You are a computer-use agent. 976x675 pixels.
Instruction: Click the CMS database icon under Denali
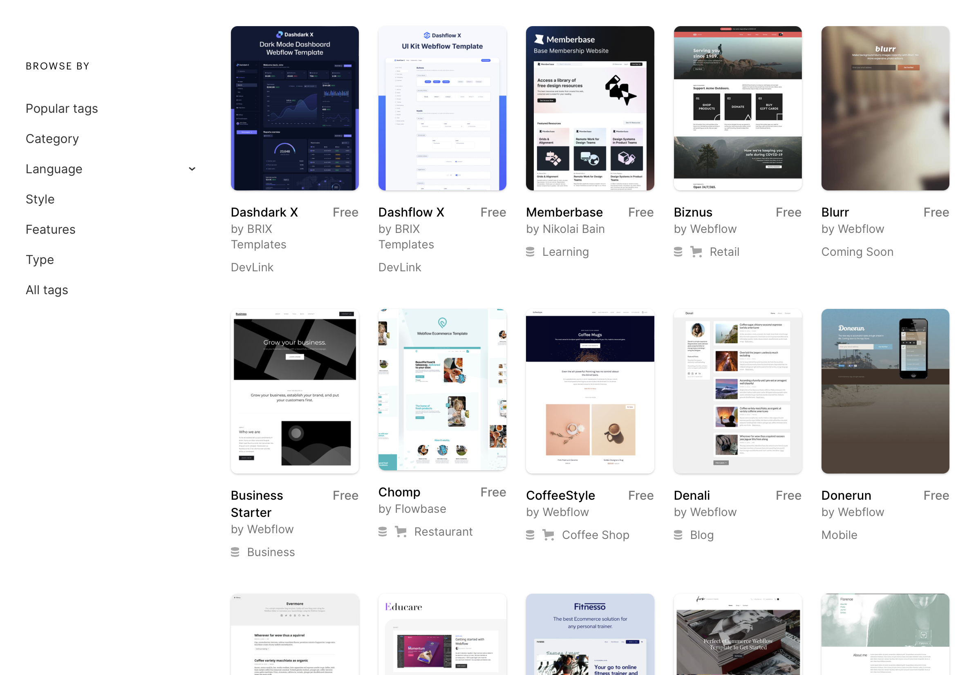click(x=678, y=535)
